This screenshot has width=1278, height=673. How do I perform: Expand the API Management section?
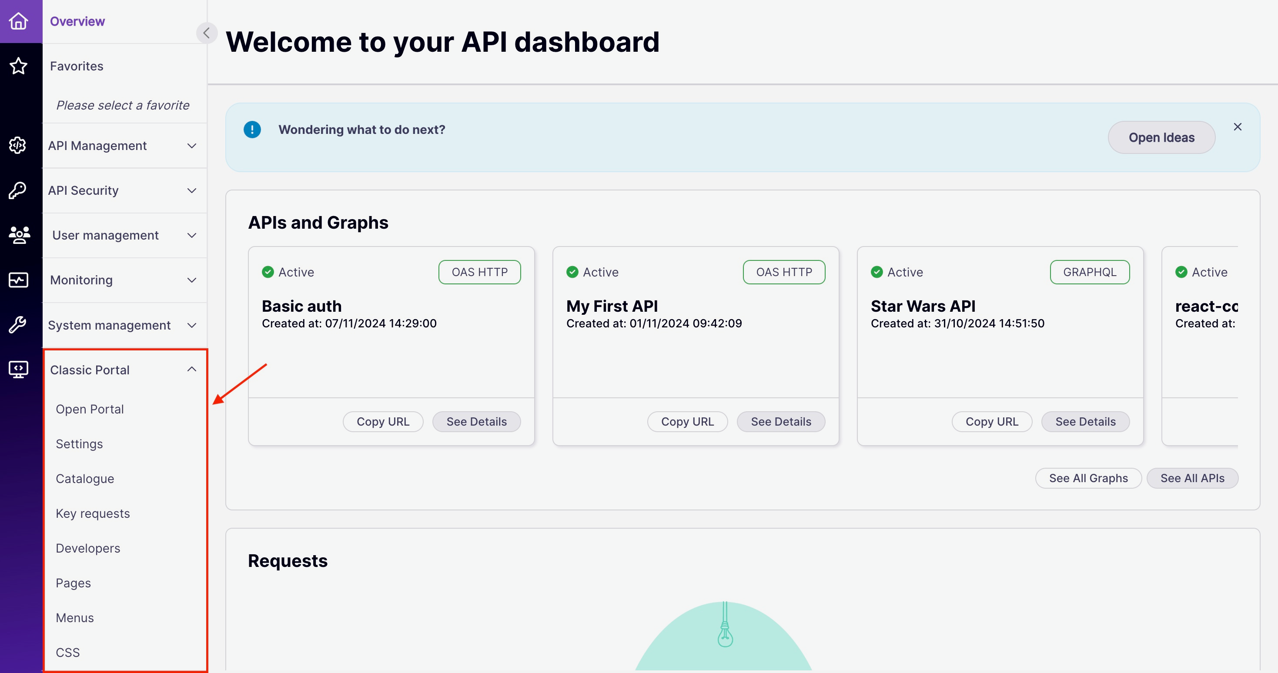[191, 146]
